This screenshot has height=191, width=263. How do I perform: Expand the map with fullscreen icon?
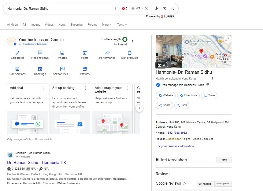[x=227, y=39]
